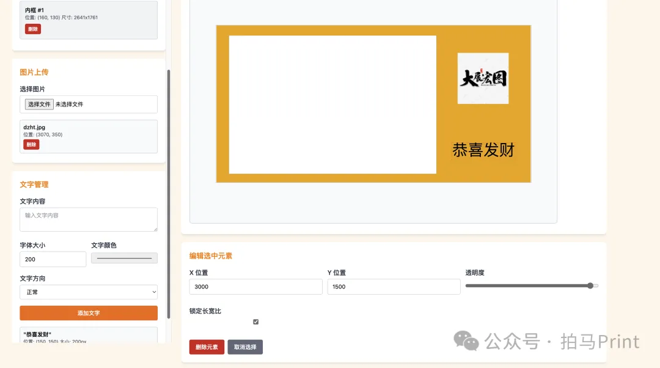Click the left sidebar vertical scrollbar
Screen dimensions: 660x368
point(169,183)
